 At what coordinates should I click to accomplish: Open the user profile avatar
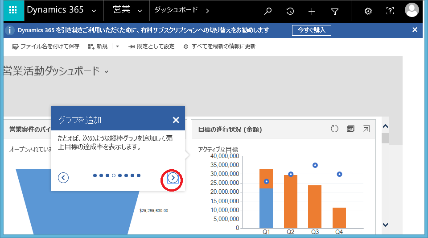coord(412,10)
